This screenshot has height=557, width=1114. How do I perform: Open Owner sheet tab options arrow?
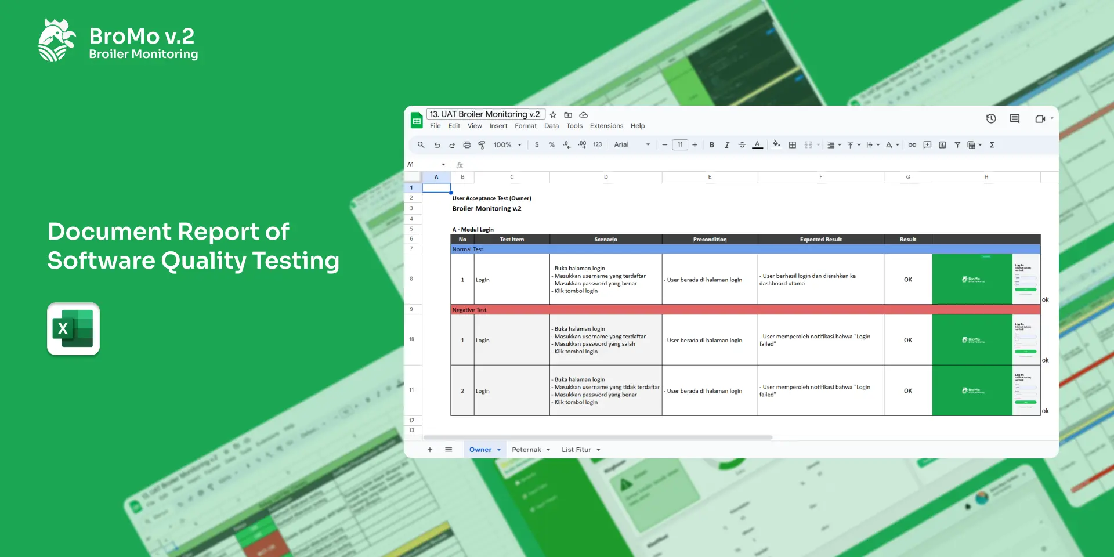(x=499, y=450)
